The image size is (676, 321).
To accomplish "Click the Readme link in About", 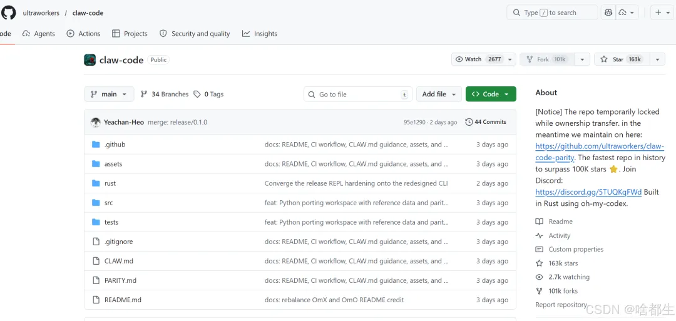I will click(554, 222).
